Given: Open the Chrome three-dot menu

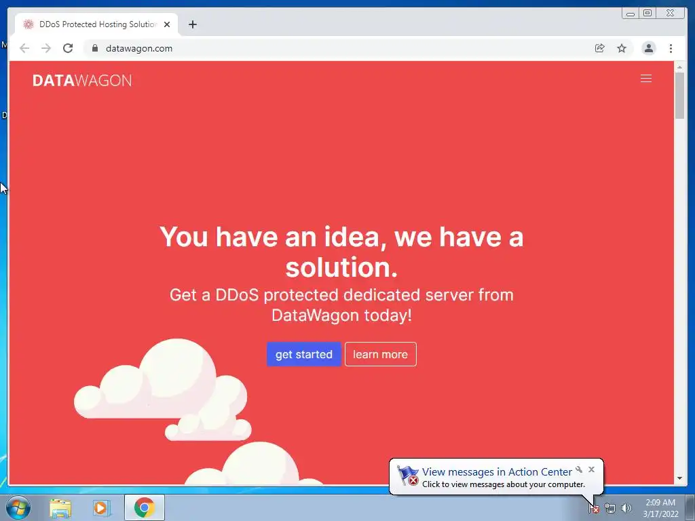Looking at the screenshot, I should pos(671,48).
